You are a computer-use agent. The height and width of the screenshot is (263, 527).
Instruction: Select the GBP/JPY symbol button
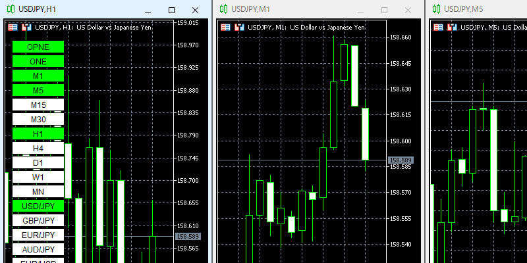click(x=38, y=220)
